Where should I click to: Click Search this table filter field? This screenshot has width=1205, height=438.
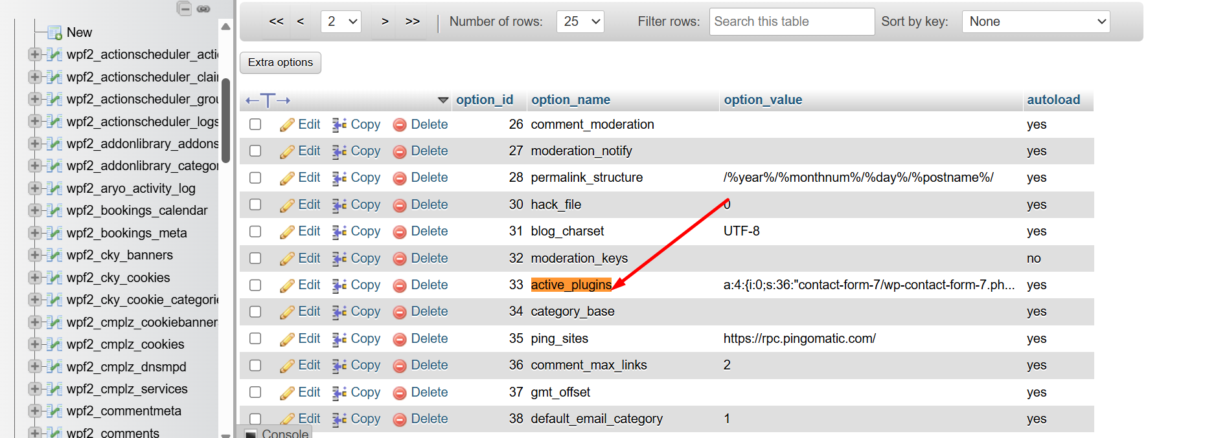(x=792, y=21)
